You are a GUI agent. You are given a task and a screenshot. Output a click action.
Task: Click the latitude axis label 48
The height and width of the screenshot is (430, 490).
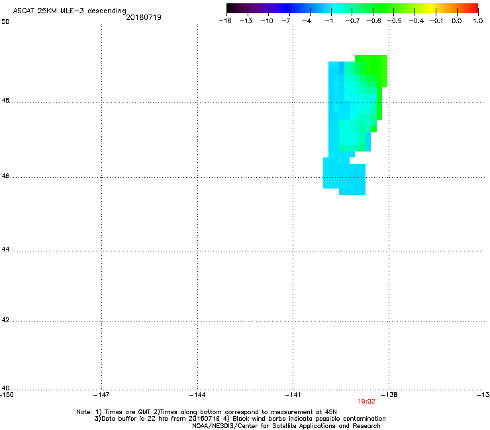(x=5, y=101)
